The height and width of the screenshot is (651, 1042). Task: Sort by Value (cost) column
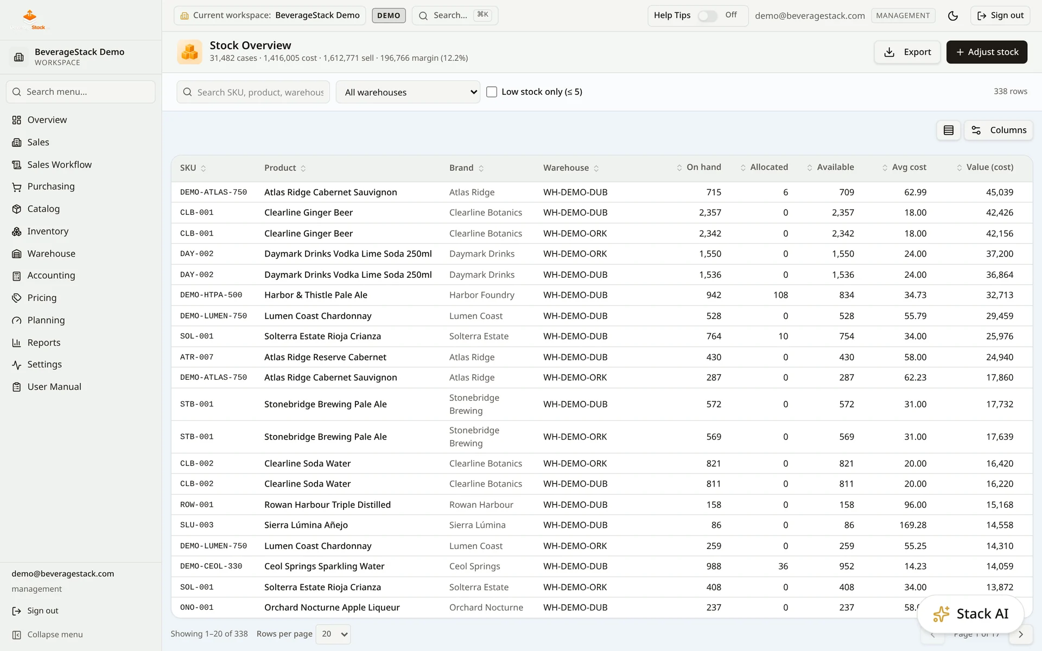pos(985,168)
